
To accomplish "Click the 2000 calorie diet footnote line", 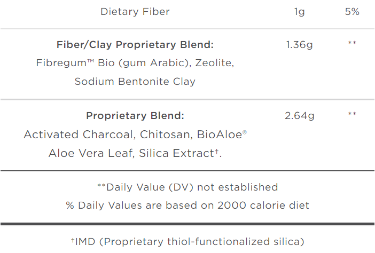I will pos(187,205).
